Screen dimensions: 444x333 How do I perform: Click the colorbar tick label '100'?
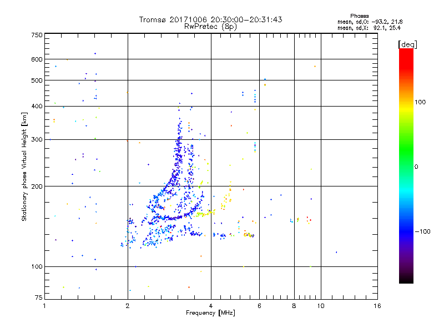click(x=420, y=102)
